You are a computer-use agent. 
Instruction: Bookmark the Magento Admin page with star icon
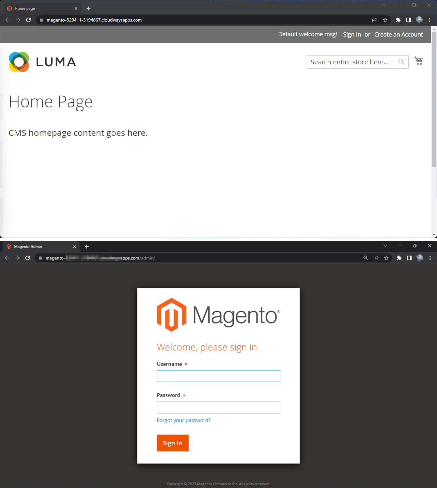click(386, 258)
